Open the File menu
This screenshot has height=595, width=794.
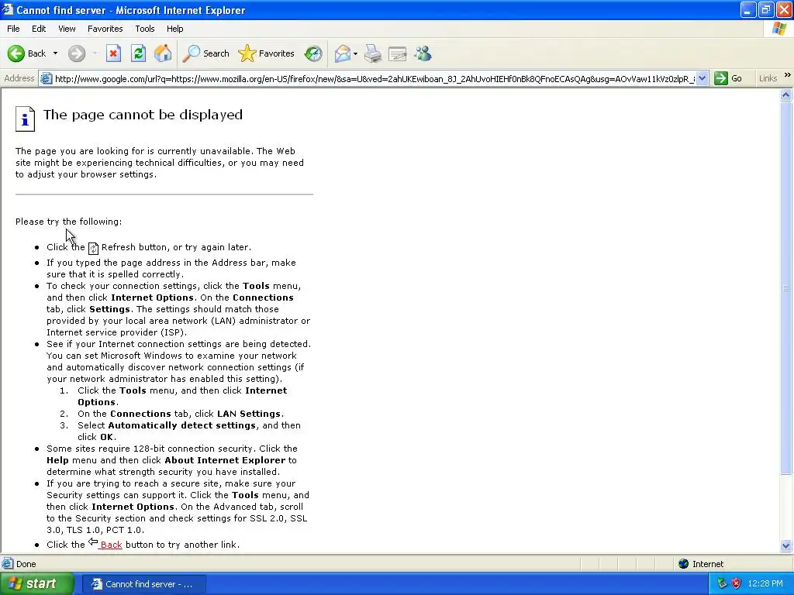[13, 29]
